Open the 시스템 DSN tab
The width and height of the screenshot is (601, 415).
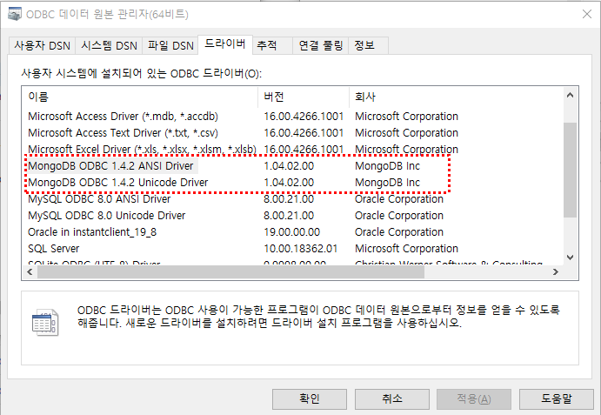[x=109, y=45]
